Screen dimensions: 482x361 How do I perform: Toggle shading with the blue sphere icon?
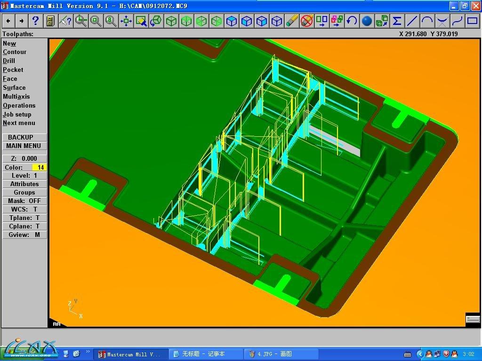click(367, 21)
